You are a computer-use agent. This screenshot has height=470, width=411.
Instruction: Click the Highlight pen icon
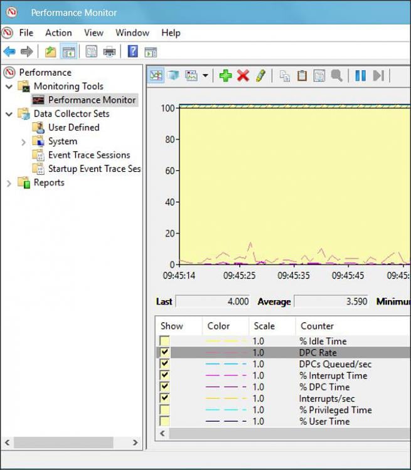tap(260, 76)
